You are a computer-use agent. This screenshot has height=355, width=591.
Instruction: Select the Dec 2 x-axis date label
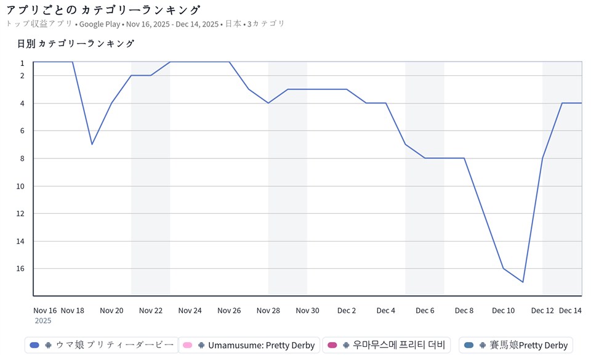[347, 311]
